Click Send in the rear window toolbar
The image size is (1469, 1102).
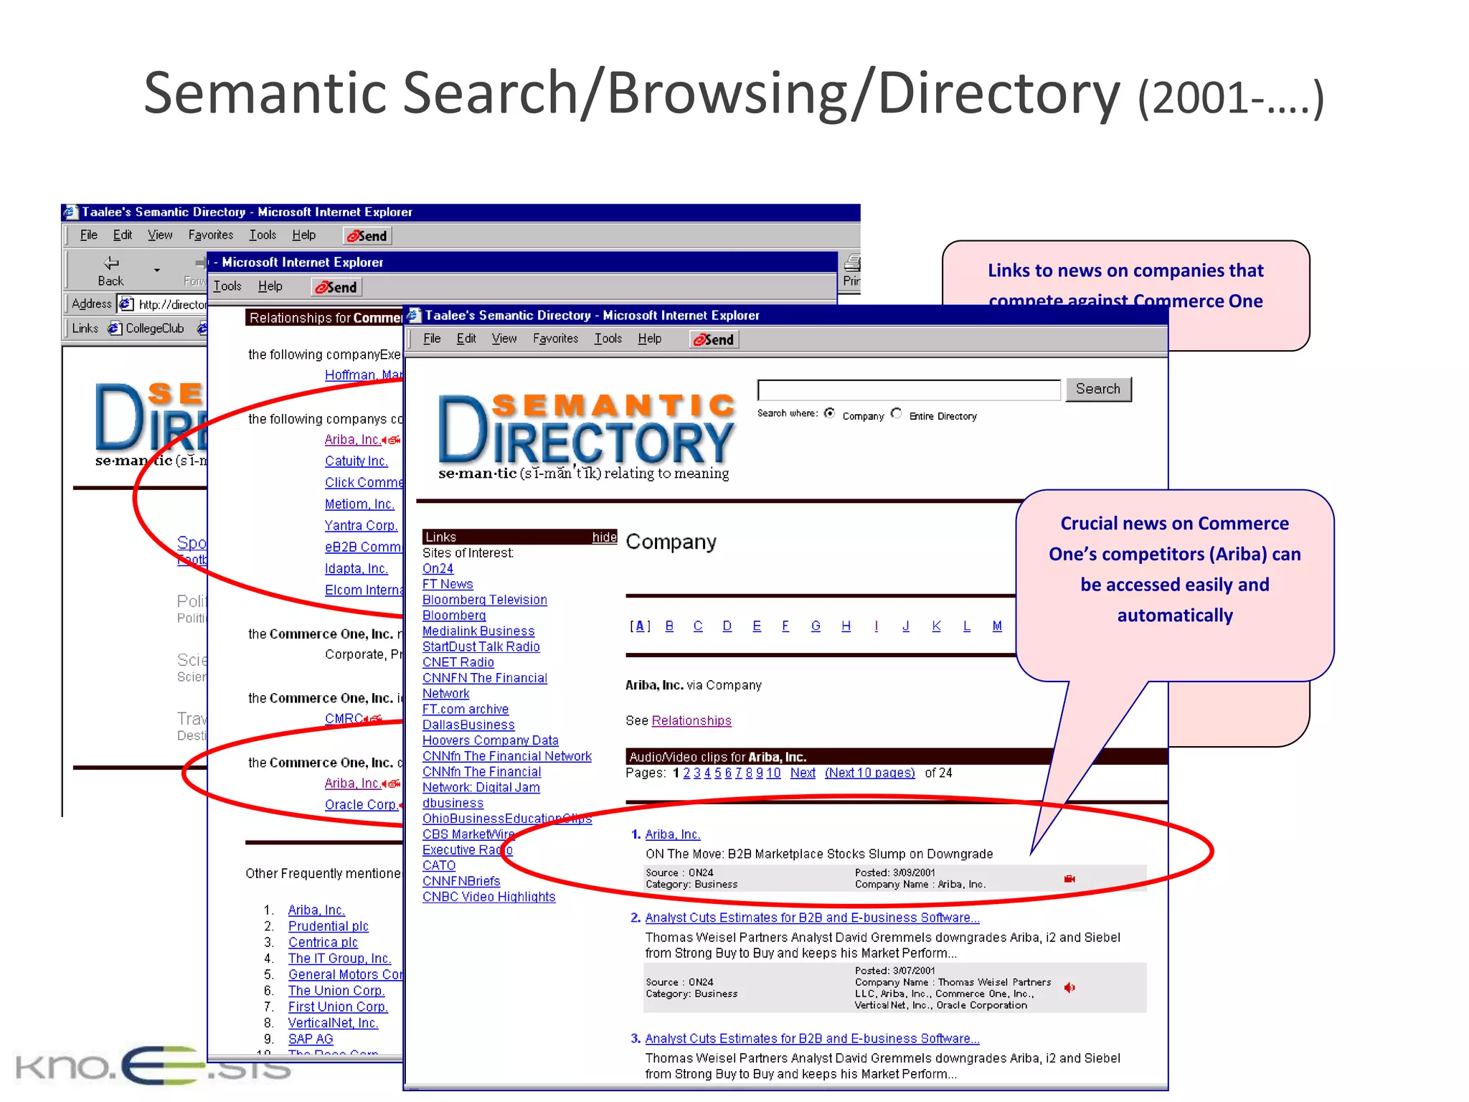click(368, 236)
